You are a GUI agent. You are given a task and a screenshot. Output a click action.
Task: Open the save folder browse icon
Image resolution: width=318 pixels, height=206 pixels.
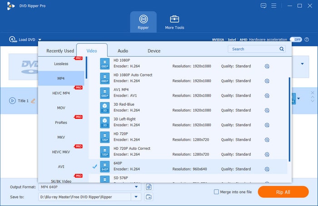point(149,197)
